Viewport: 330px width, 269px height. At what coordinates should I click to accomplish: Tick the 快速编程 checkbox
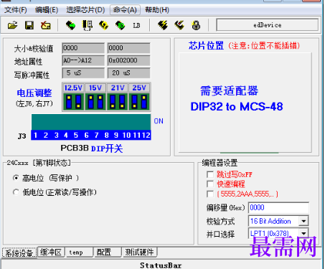(210, 184)
